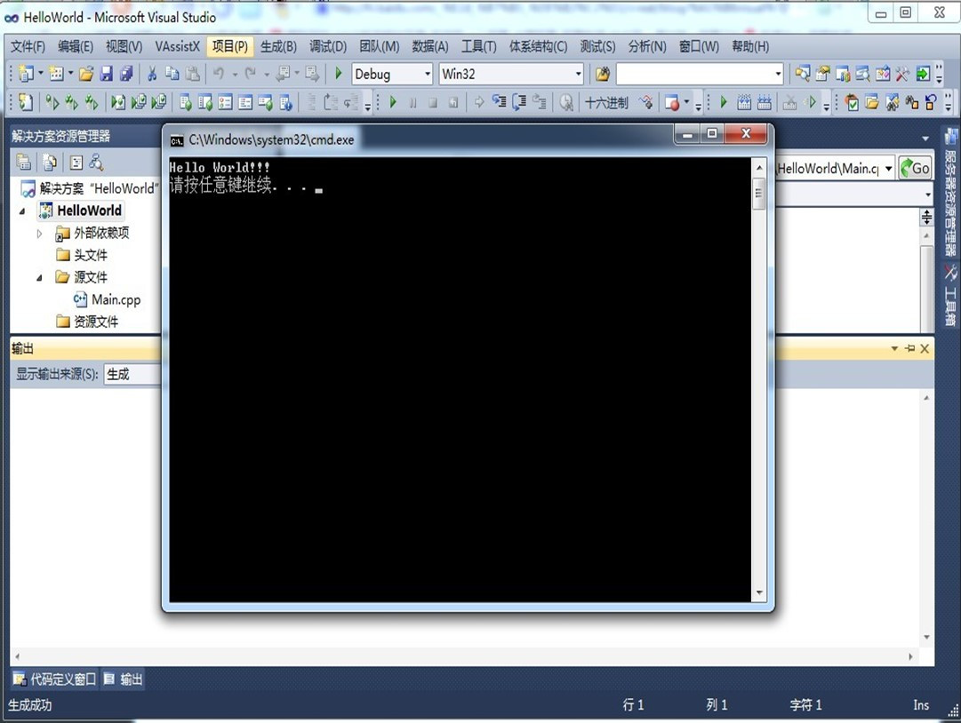The height and width of the screenshot is (723, 961).
Task: Select the 头文件 folder
Action: click(x=82, y=255)
